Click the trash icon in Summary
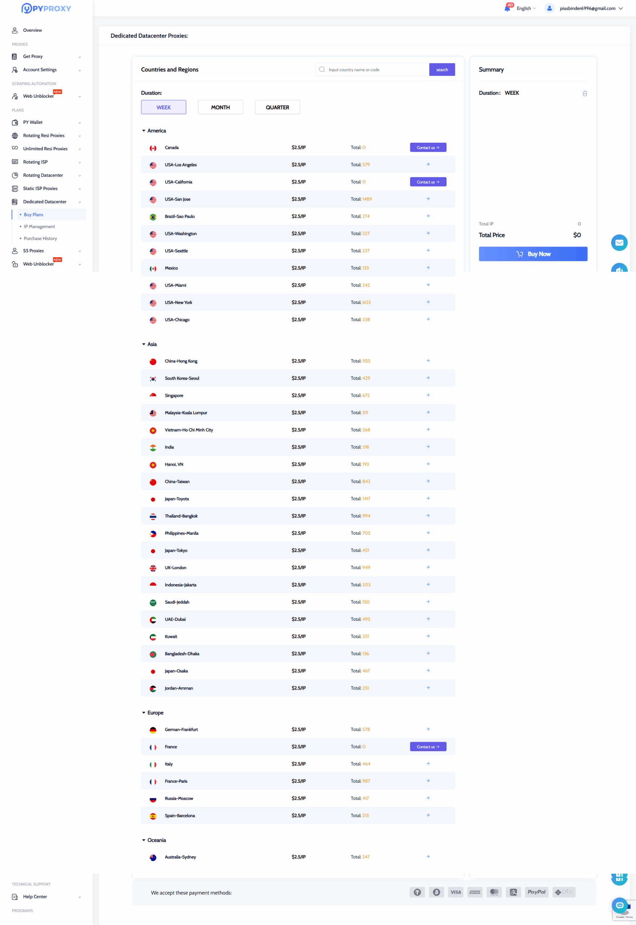636x925 pixels. tap(585, 93)
